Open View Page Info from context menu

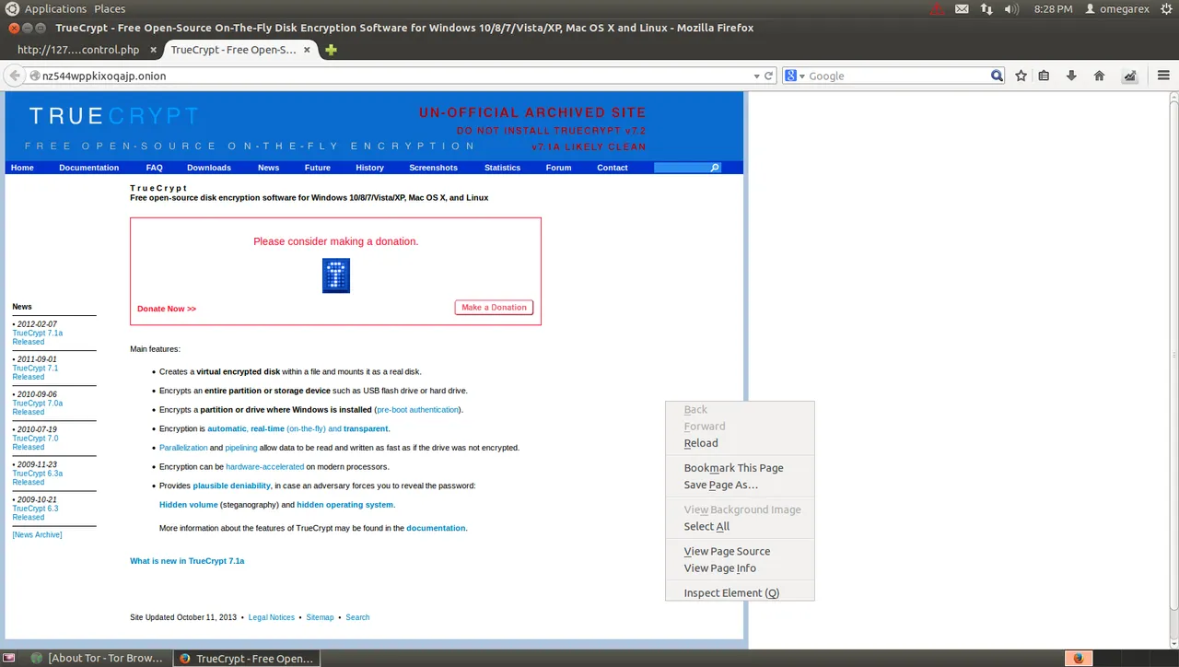tap(719, 568)
